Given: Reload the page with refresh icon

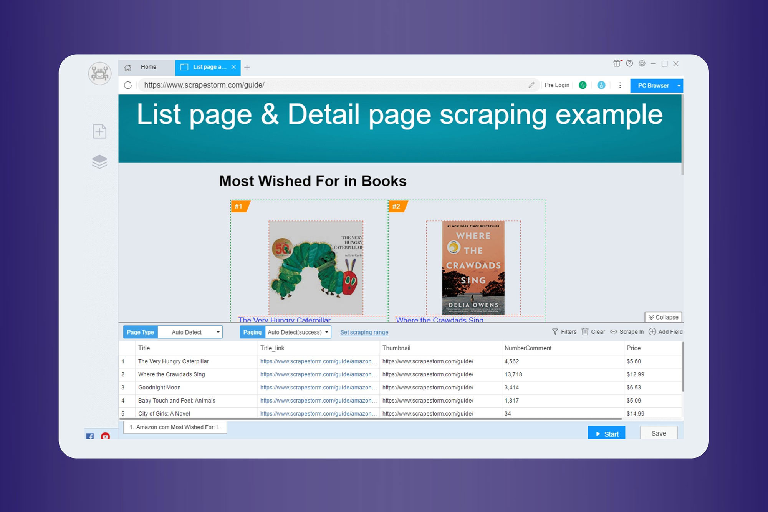Looking at the screenshot, I should (x=128, y=85).
